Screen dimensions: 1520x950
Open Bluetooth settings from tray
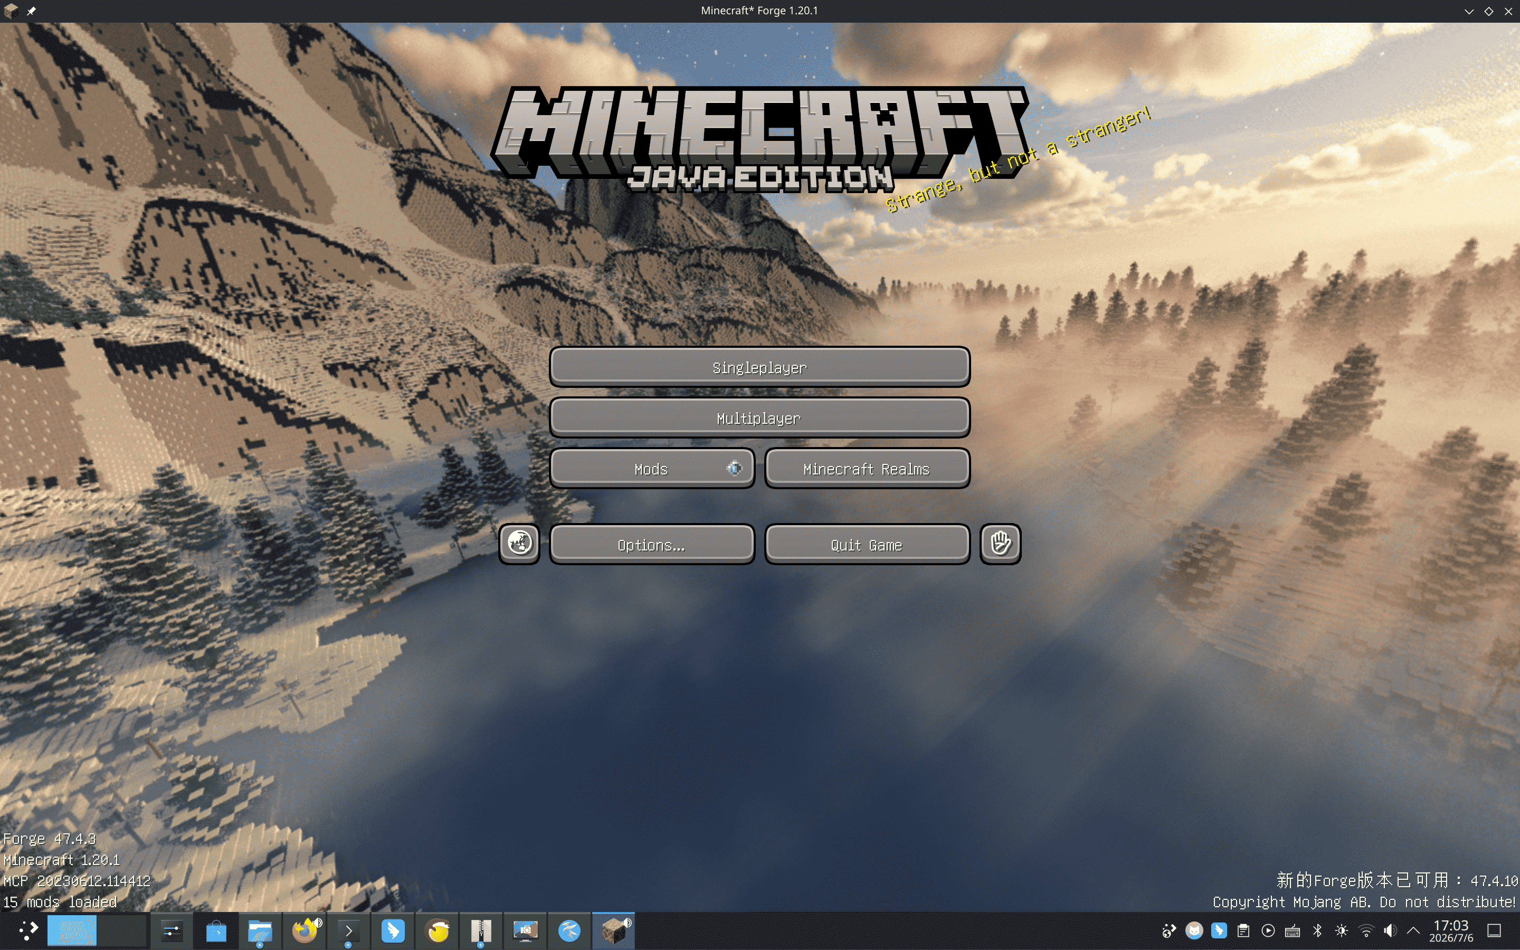point(1317,930)
